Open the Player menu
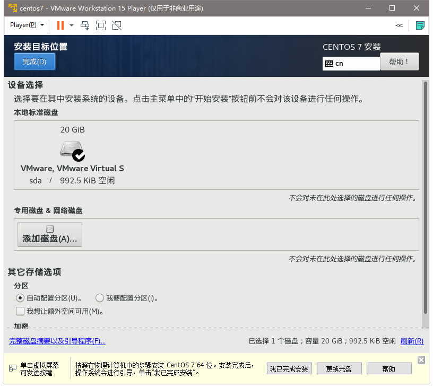Viewport: 433px width, 388px height. (x=27, y=25)
